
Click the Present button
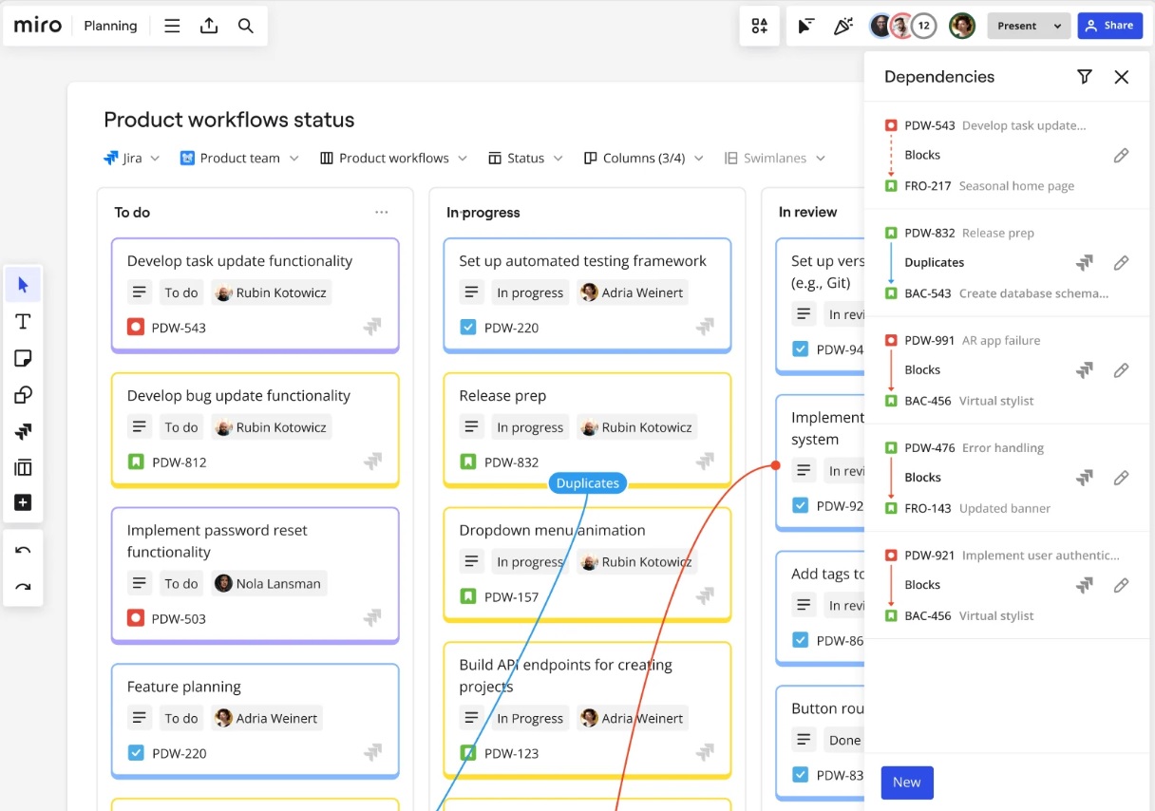coord(1017,26)
